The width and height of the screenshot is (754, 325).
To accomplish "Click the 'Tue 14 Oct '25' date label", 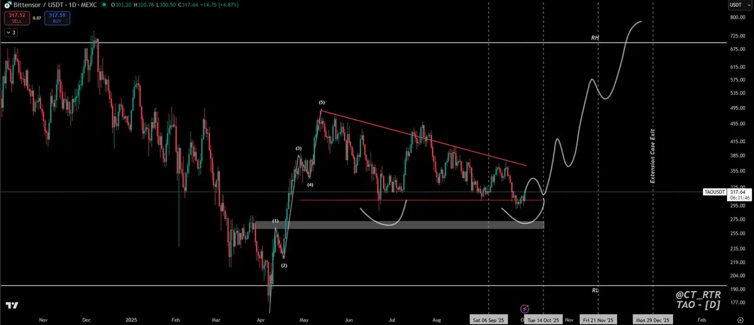I will click(x=543, y=320).
